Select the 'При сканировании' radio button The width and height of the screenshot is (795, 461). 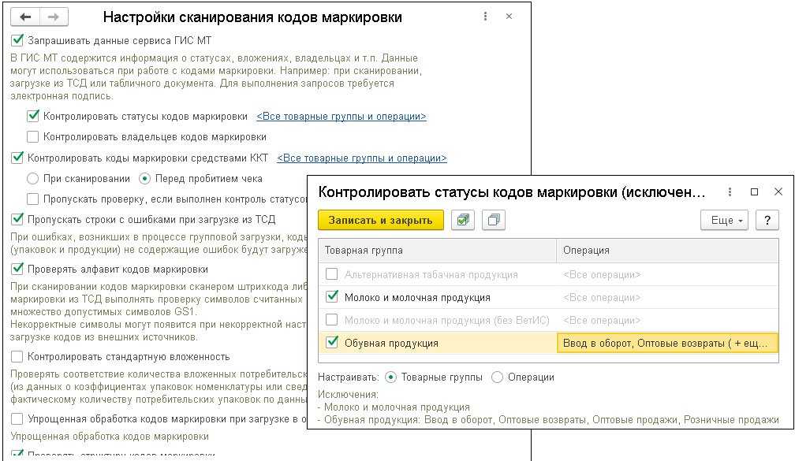(32, 178)
